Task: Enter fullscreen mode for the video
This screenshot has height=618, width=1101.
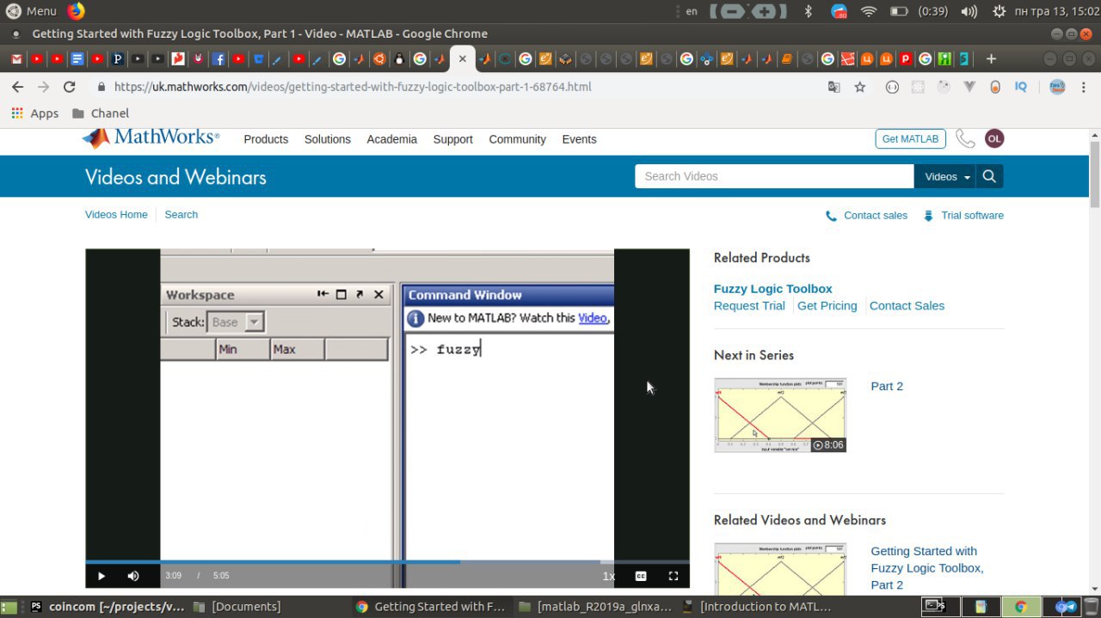Action: tap(674, 576)
